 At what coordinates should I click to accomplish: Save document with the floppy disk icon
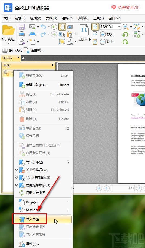tap(22, 27)
